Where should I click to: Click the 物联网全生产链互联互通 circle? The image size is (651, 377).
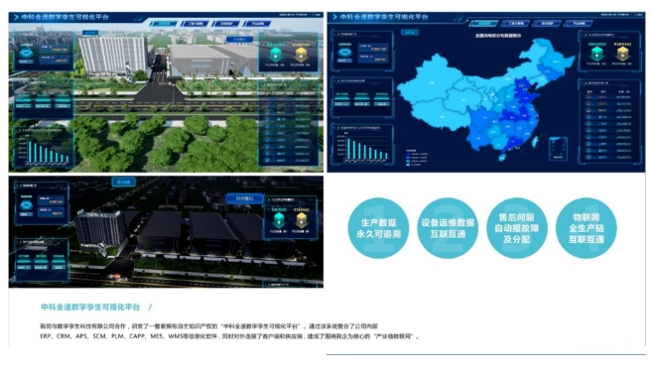click(x=586, y=228)
